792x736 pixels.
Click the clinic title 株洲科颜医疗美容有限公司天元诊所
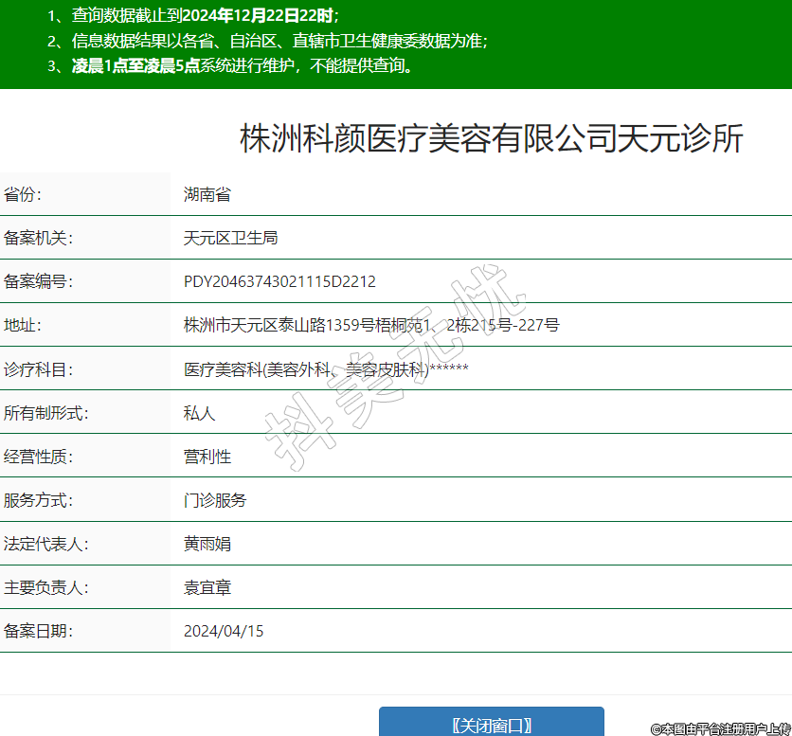[x=491, y=138]
